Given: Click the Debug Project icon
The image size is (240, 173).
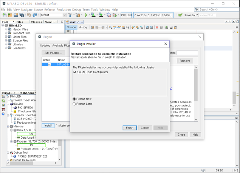Looking at the screenshot, I should pos(115,15).
